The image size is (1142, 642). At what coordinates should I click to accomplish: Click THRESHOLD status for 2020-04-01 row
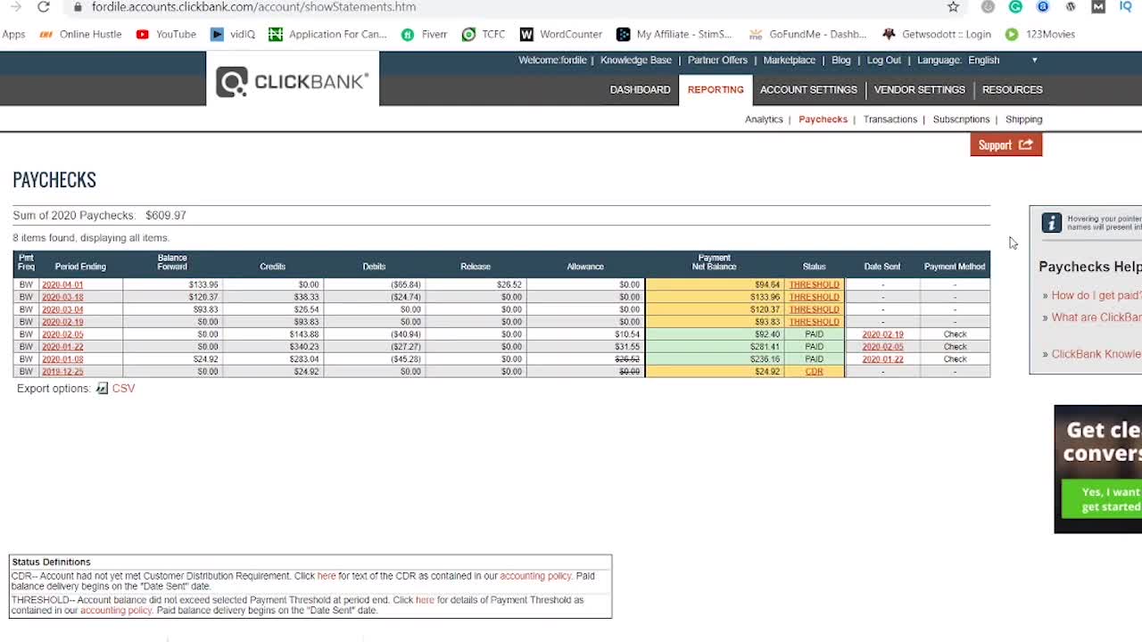814,285
